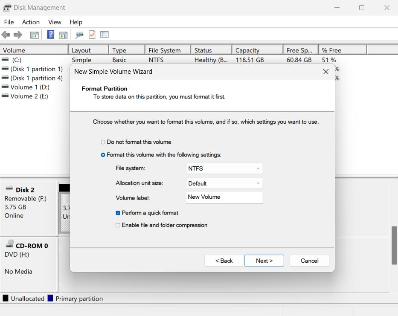Click the Forward arrow toolbar icon
The height and width of the screenshot is (316, 398).
[17, 35]
